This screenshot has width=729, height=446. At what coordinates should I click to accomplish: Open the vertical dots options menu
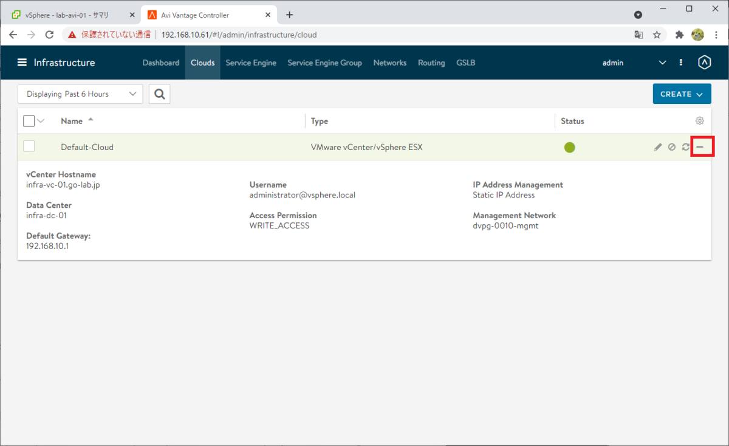[x=681, y=63]
